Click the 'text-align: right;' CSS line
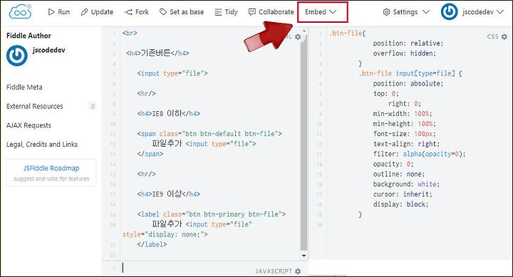Image resolution: width=513 pixels, height=277 pixels. pyautogui.click(x=406, y=144)
